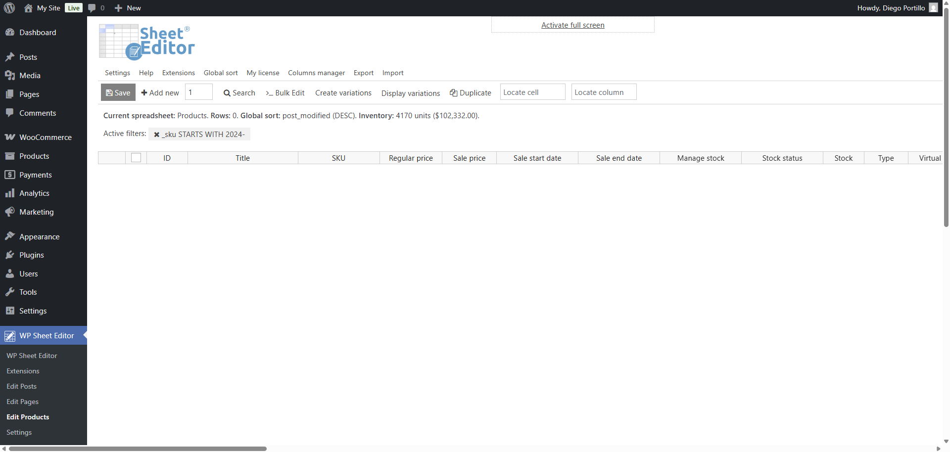Open Plugins via its plug icon
Image resolution: width=950 pixels, height=452 pixels.
tap(10, 255)
